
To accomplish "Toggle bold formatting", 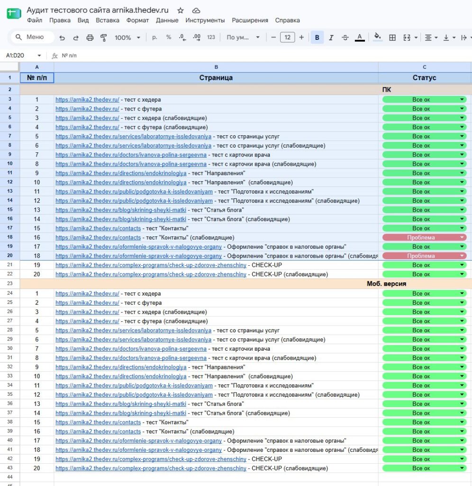I will click(317, 37).
